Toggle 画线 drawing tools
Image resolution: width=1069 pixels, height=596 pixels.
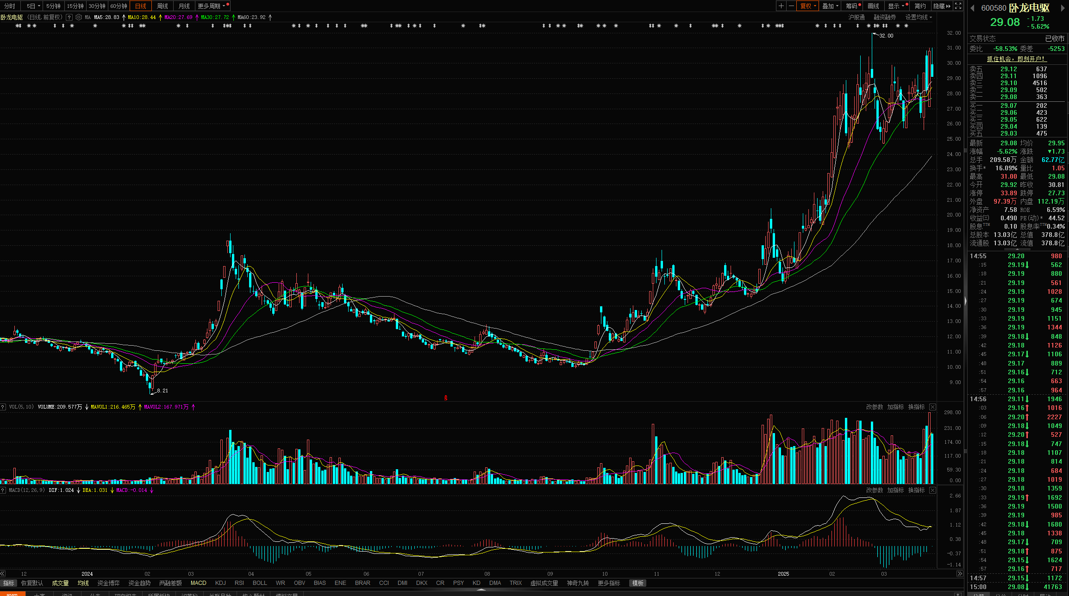pos(873,6)
